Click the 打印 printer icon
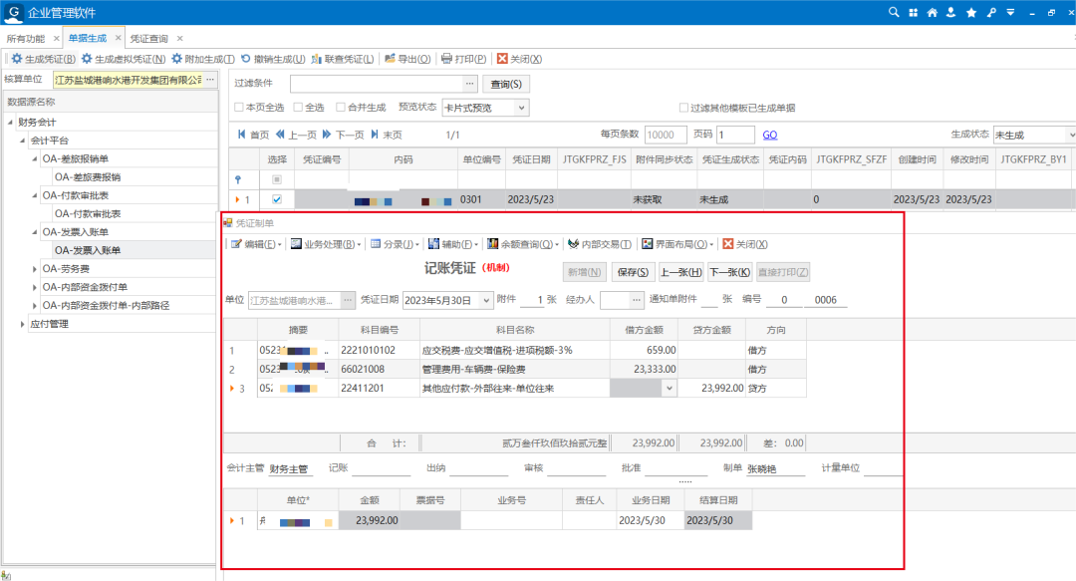This screenshot has height=581, width=1076. pos(447,59)
